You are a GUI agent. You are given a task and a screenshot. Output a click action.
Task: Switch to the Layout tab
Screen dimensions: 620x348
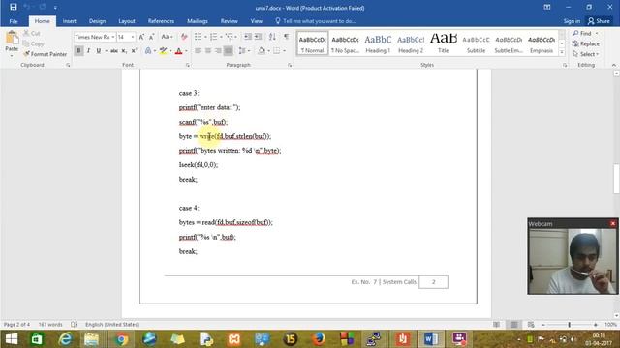(x=127, y=21)
